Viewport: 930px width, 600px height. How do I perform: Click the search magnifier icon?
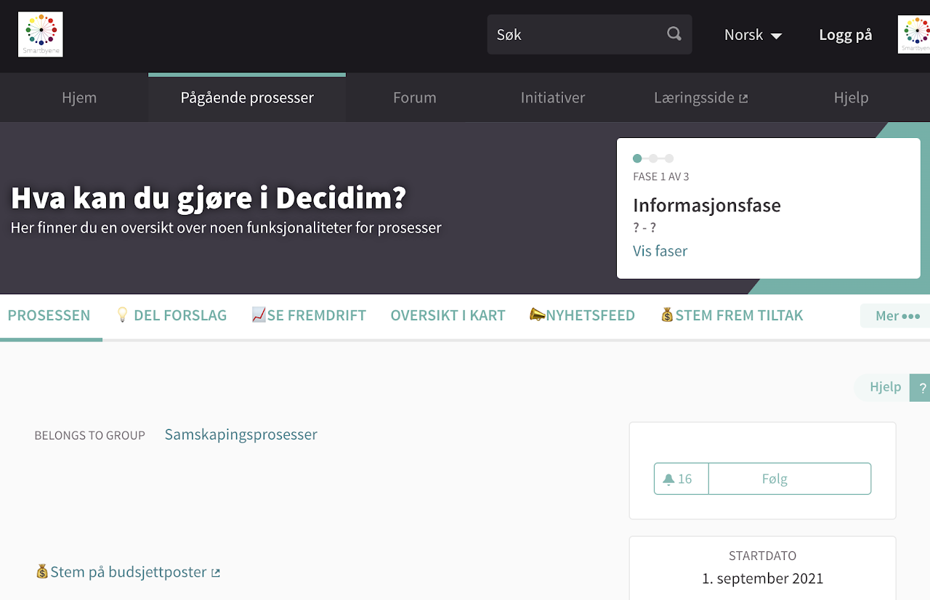[674, 34]
